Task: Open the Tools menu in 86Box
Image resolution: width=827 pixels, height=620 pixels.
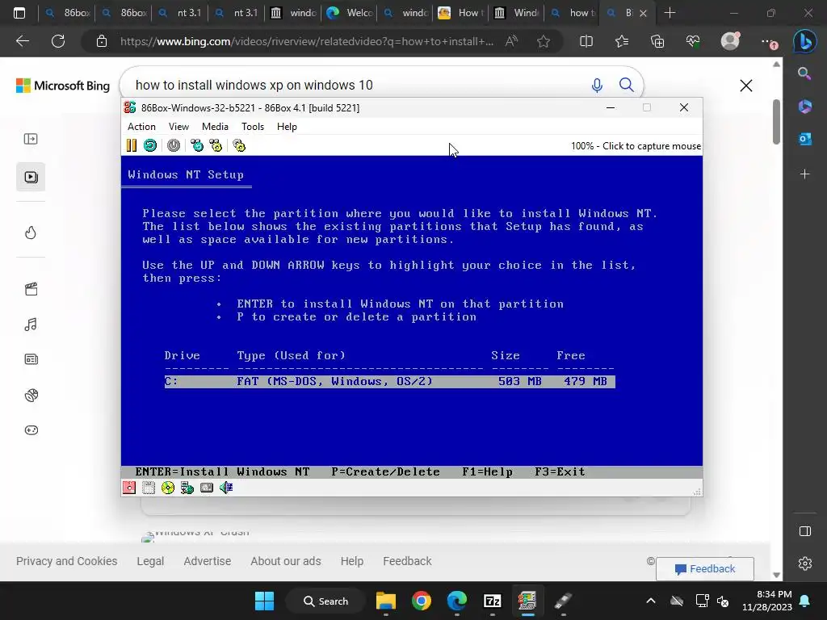Action: (253, 127)
